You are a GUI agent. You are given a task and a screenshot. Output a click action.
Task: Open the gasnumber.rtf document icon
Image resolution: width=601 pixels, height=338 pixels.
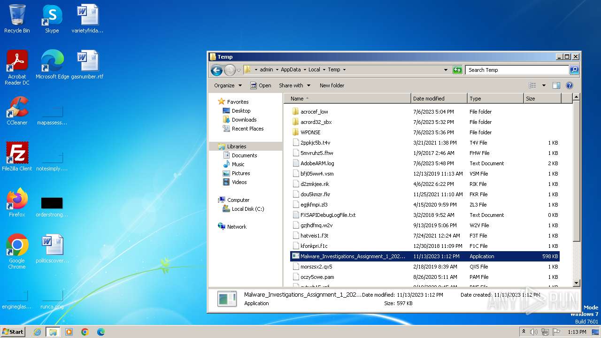(x=87, y=64)
